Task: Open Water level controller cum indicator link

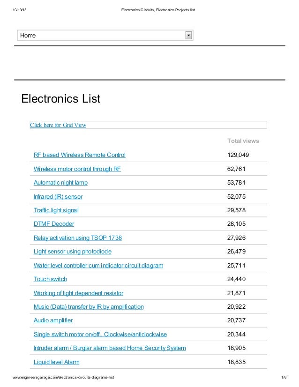Action: click(98, 266)
